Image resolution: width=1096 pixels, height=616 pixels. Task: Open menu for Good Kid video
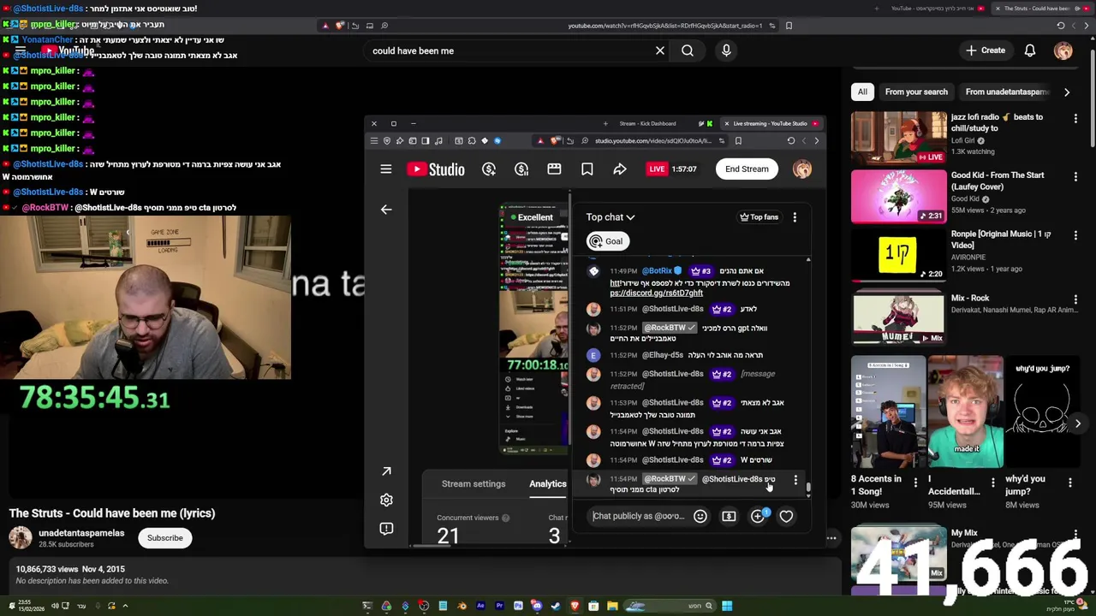tap(1075, 177)
